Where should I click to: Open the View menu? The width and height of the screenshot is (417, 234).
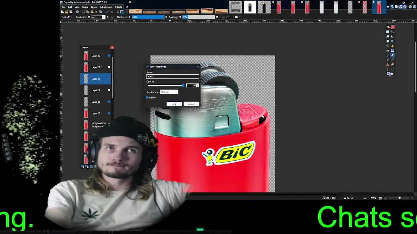[77, 7]
